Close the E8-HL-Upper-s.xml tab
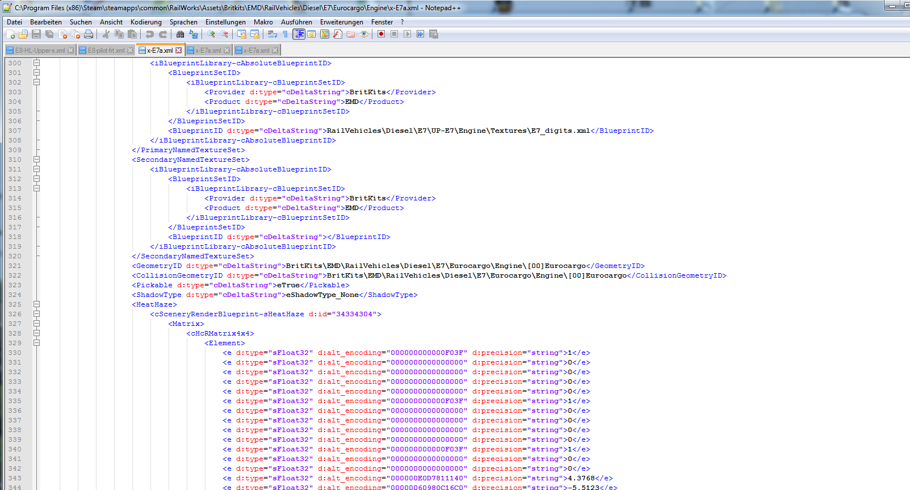910x490 pixels. 71,51
